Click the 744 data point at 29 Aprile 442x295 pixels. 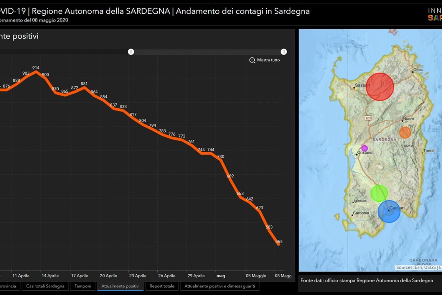point(202,153)
